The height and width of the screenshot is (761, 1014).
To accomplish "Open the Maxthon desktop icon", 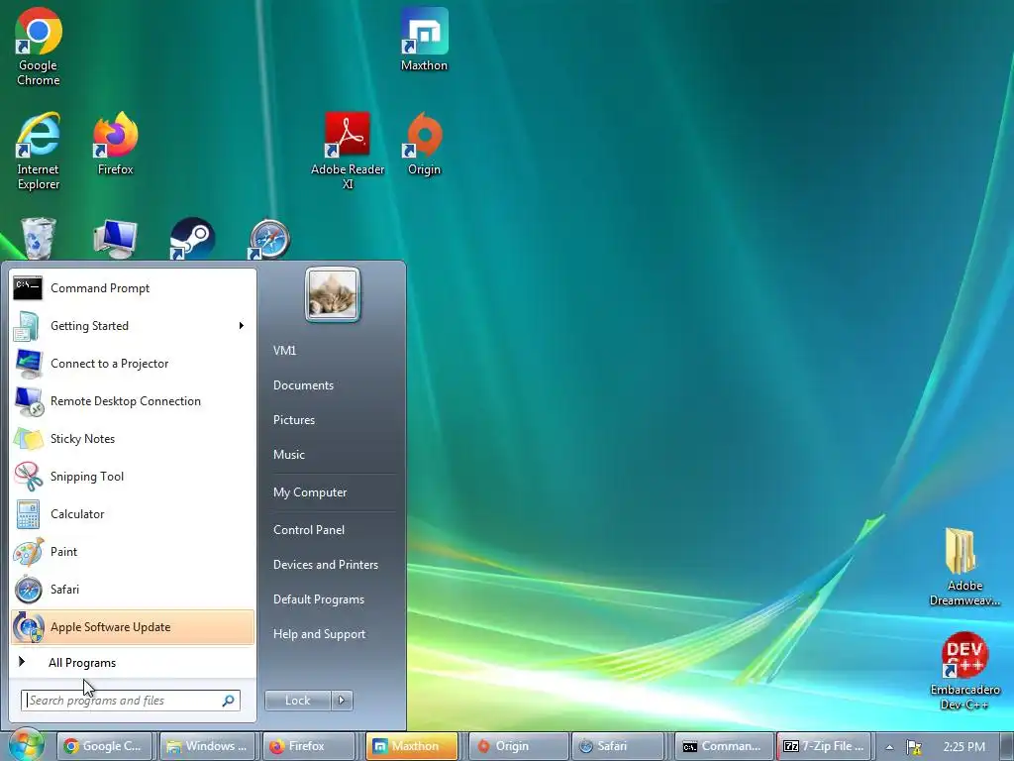I will pyautogui.click(x=424, y=40).
